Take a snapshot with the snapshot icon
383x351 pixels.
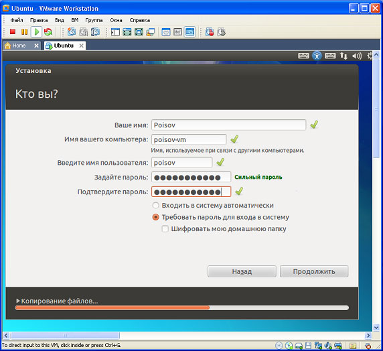(72, 31)
